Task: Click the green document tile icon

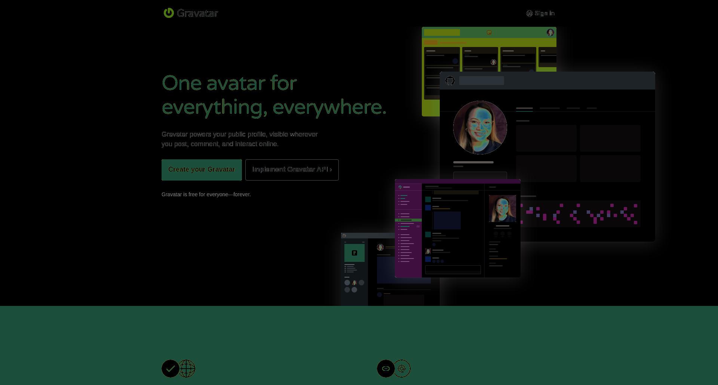Action: pyautogui.click(x=355, y=253)
